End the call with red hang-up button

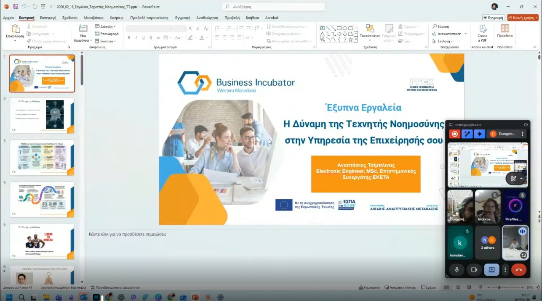(518, 270)
